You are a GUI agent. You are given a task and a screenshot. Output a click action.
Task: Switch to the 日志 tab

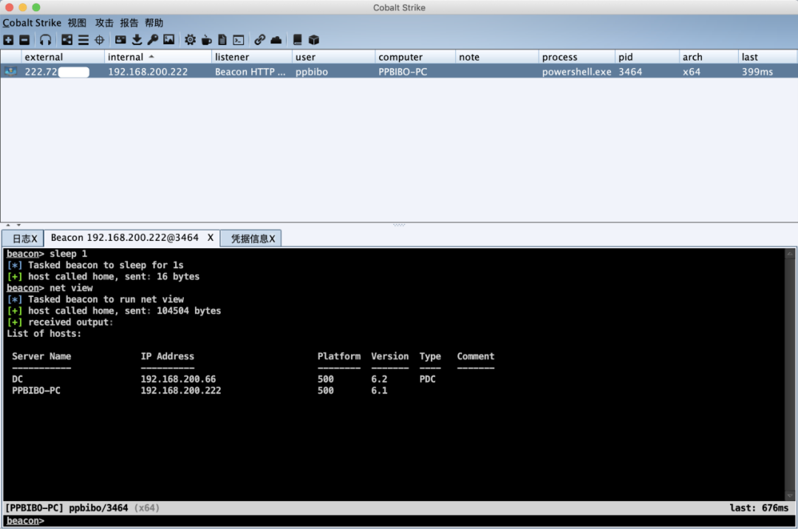click(x=23, y=239)
